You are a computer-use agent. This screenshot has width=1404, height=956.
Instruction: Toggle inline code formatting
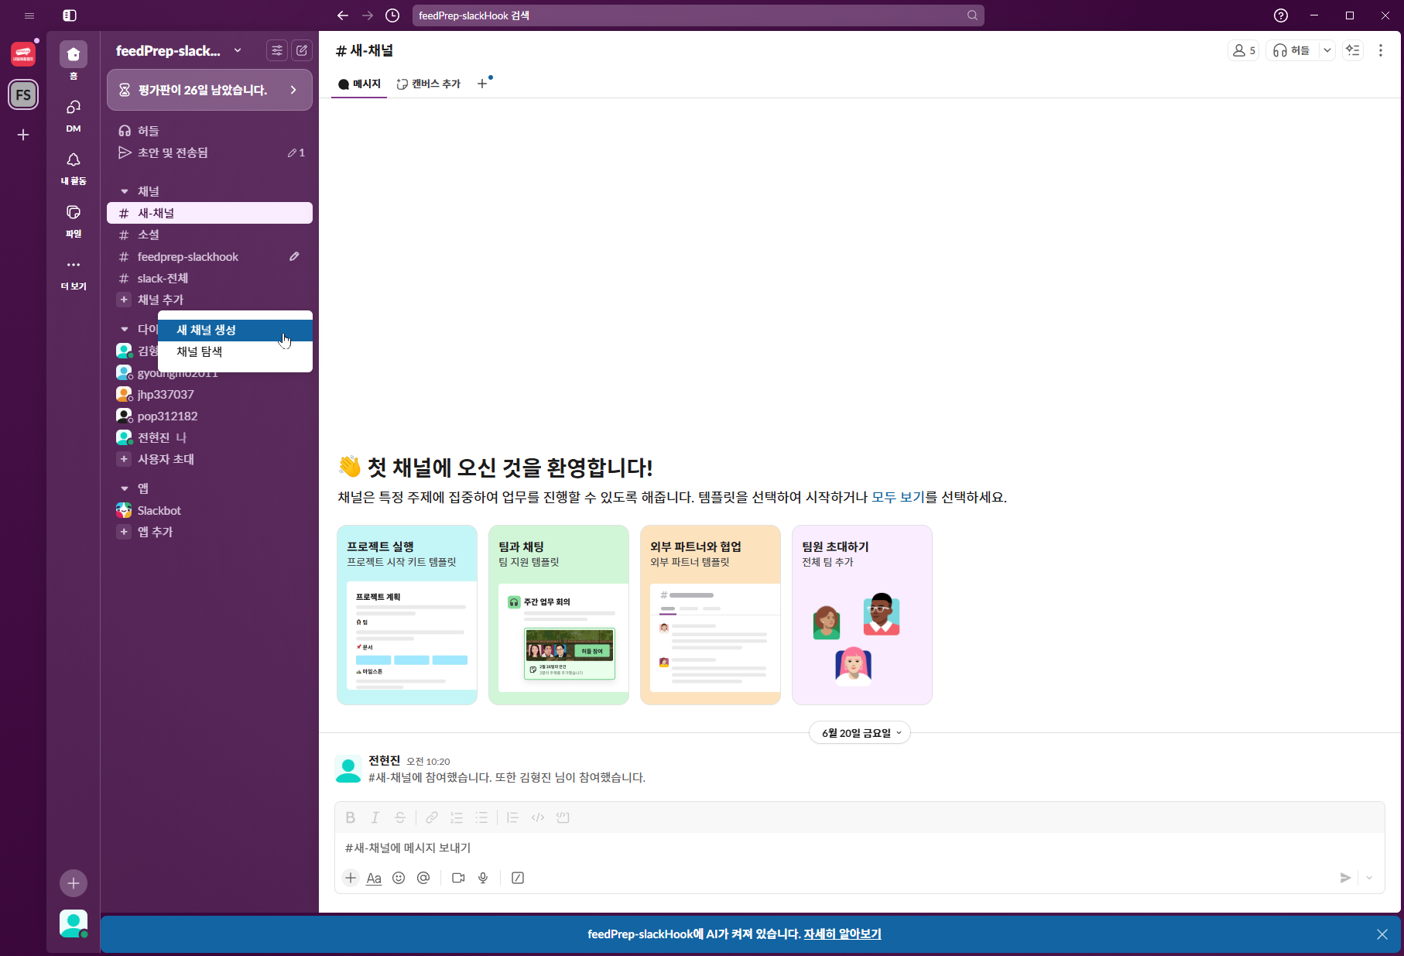click(x=538, y=817)
